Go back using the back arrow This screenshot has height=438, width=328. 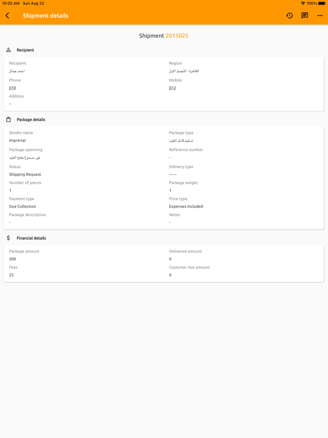7,15
